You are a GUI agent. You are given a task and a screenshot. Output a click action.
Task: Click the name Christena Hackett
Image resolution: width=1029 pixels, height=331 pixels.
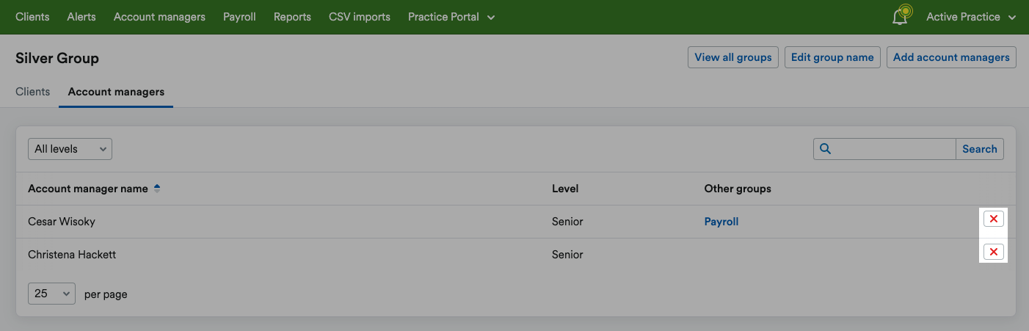pos(72,255)
